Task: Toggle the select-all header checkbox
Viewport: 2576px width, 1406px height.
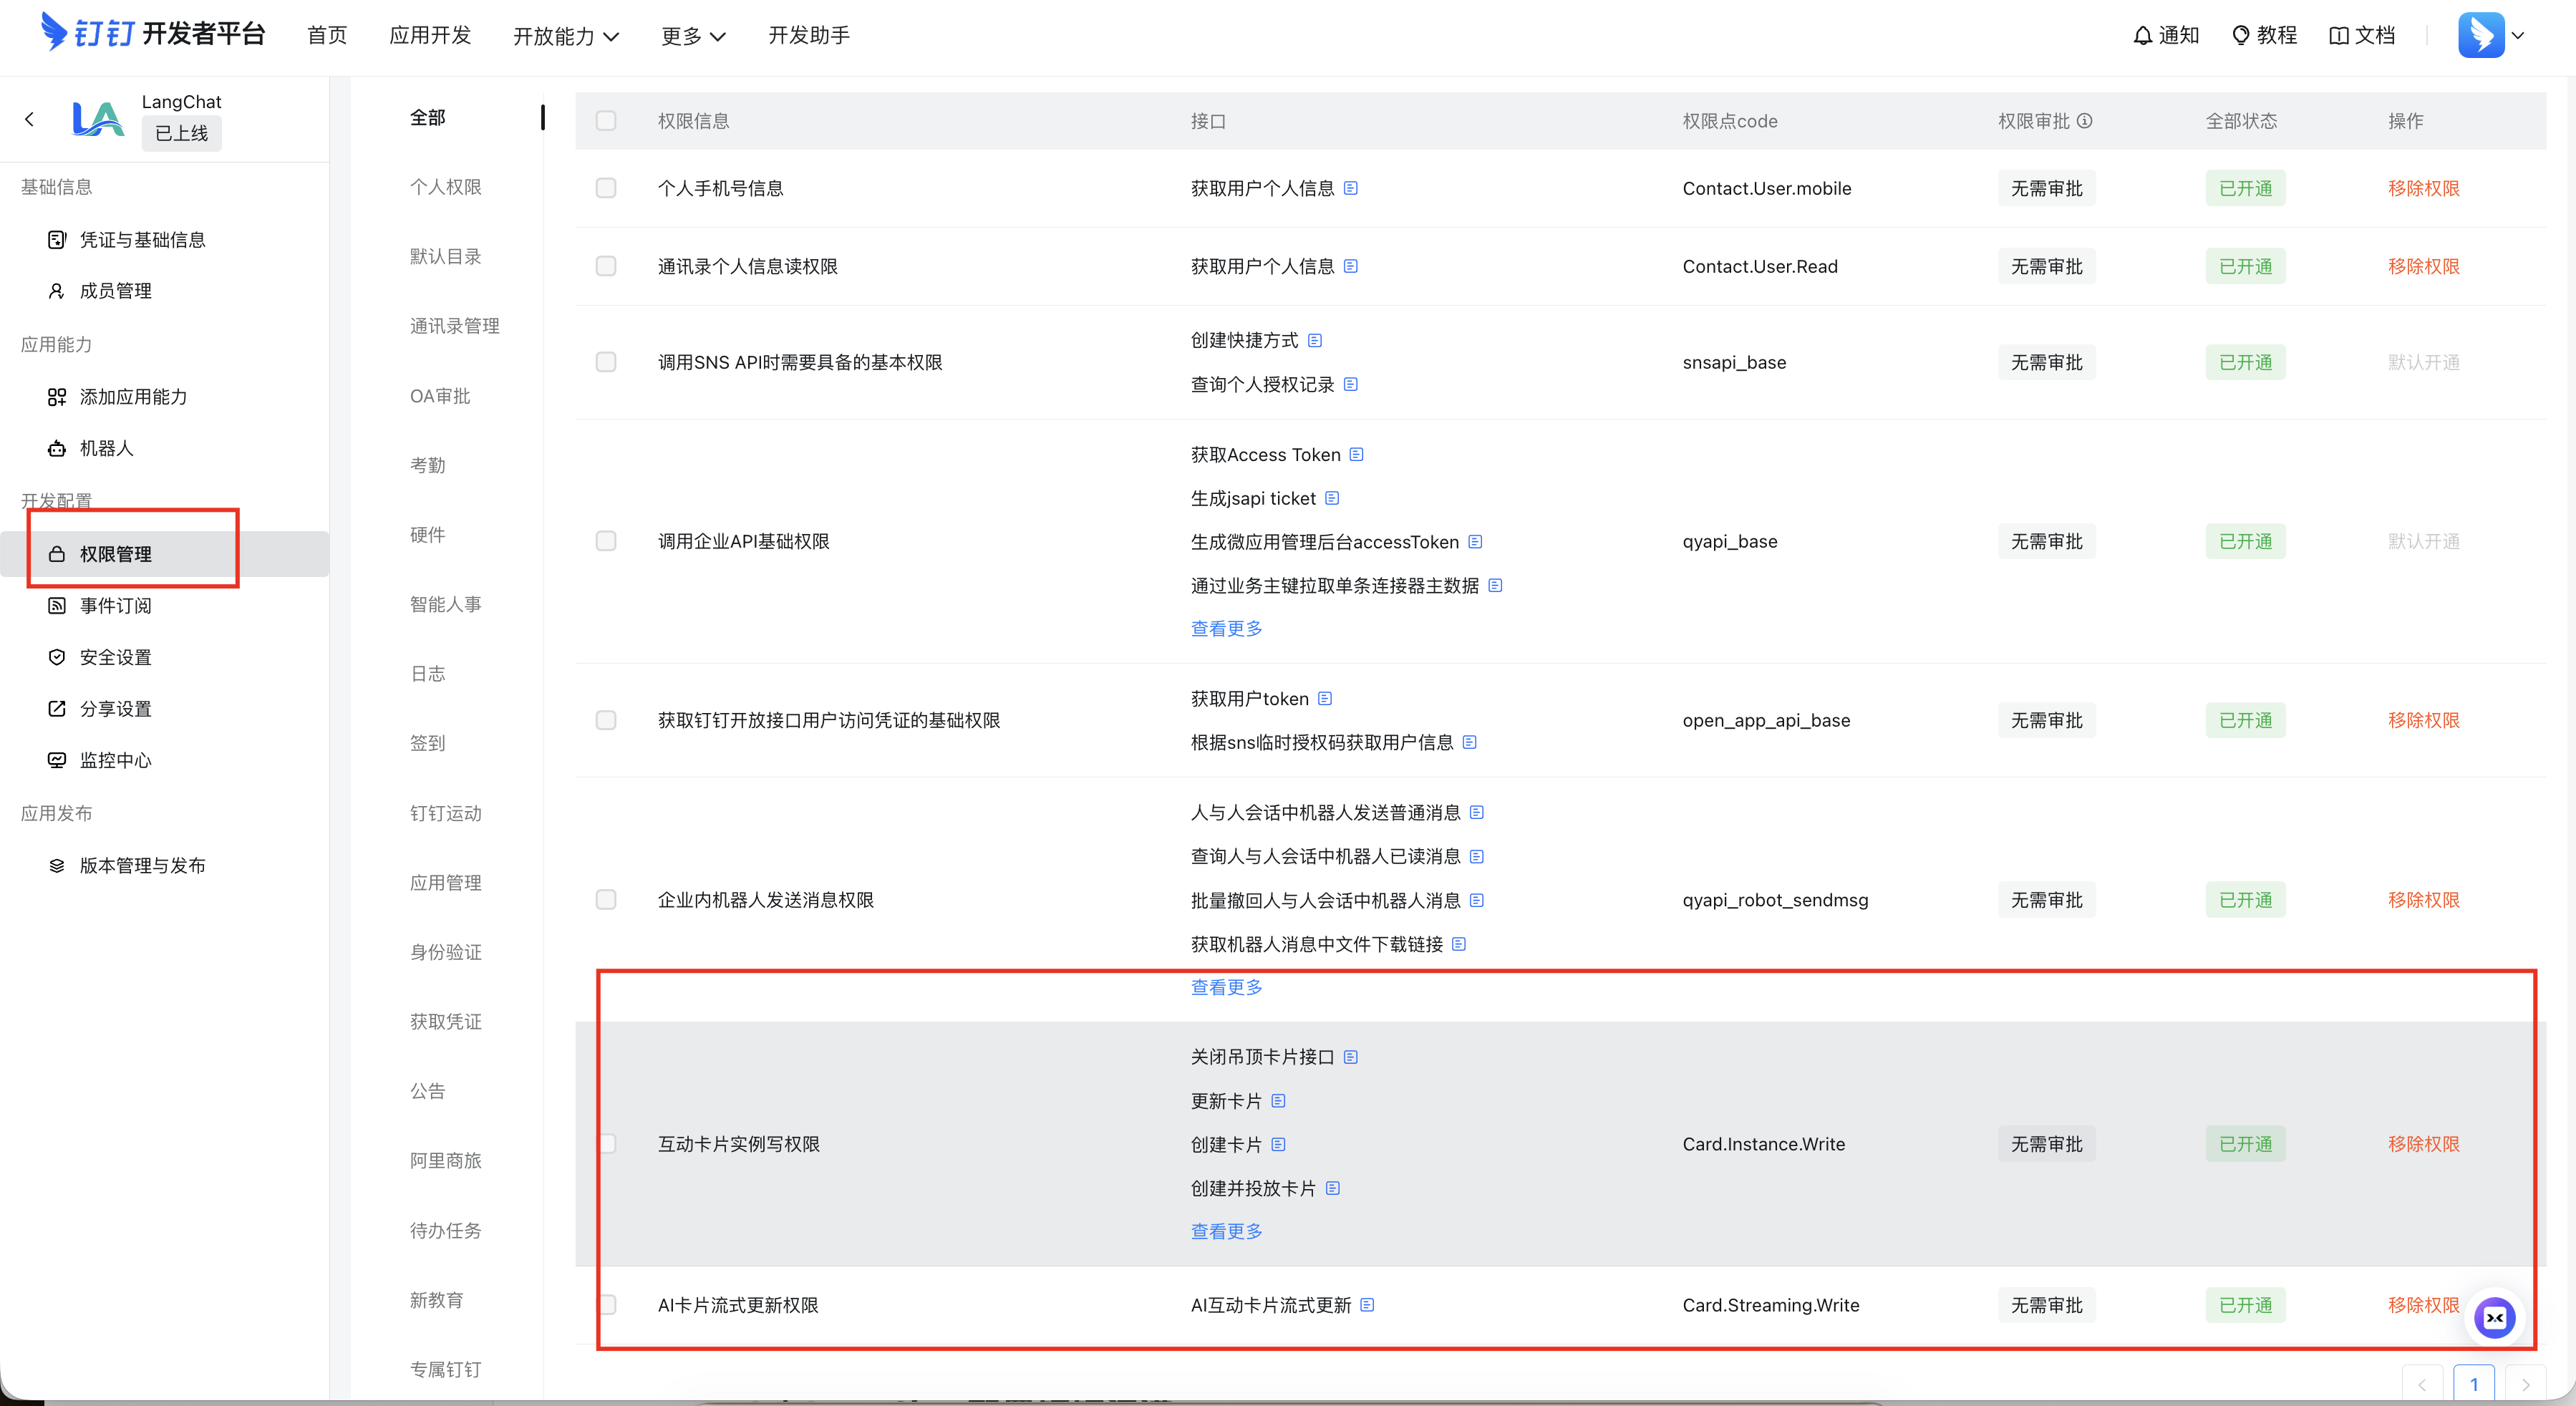Action: pyautogui.click(x=606, y=121)
